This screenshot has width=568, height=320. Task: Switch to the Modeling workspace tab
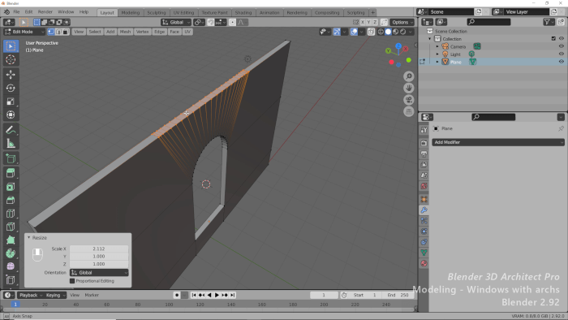[130, 12]
